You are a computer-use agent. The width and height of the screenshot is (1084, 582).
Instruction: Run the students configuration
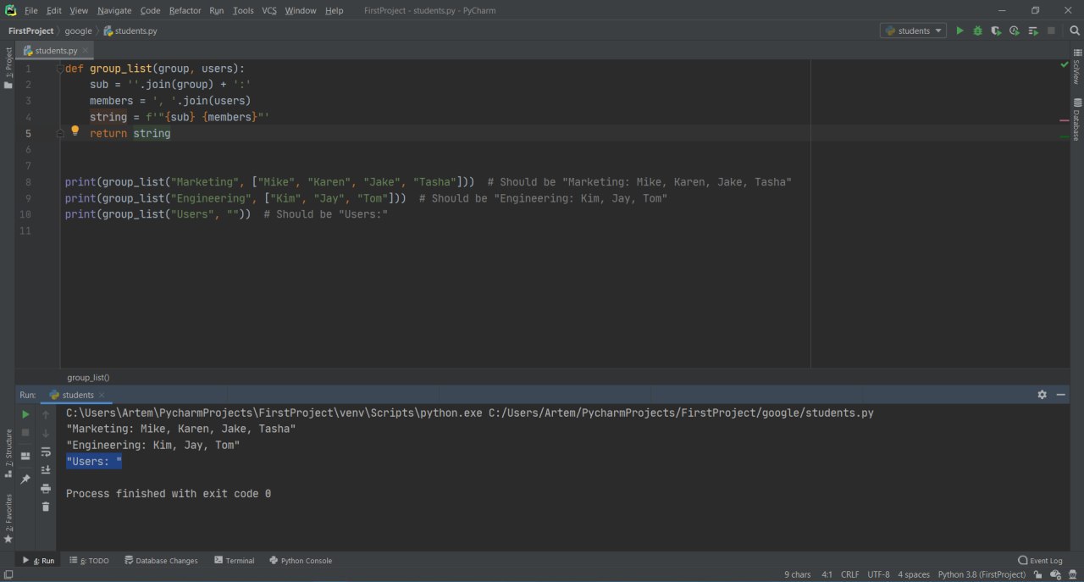click(x=960, y=30)
